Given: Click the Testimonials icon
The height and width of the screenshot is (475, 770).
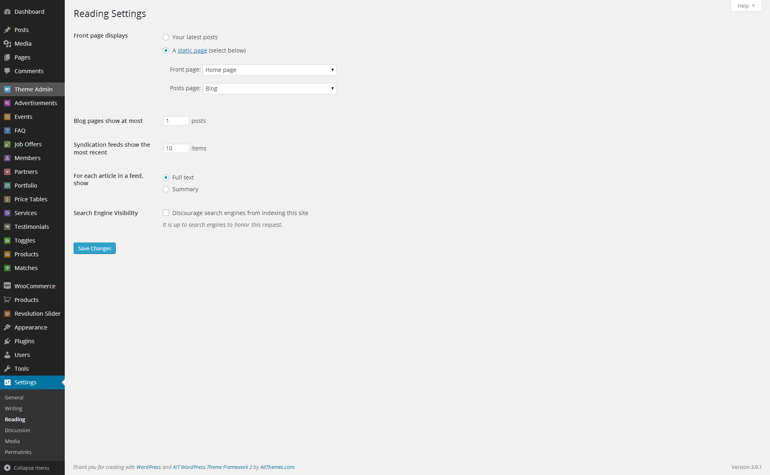Looking at the screenshot, I should pyautogui.click(x=7, y=227).
